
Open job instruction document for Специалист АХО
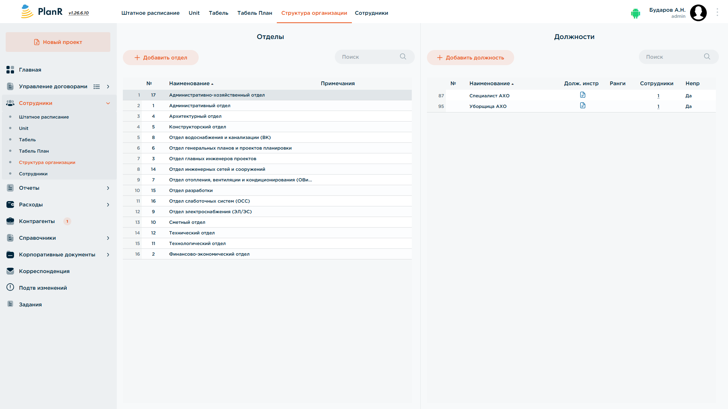(x=583, y=95)
